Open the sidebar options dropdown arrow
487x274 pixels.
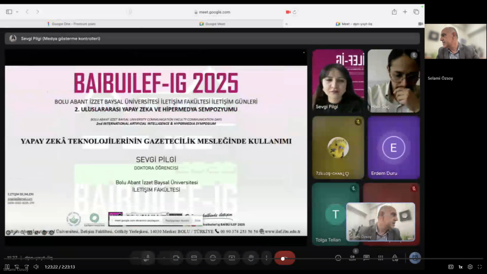click(x=17, y=12)
